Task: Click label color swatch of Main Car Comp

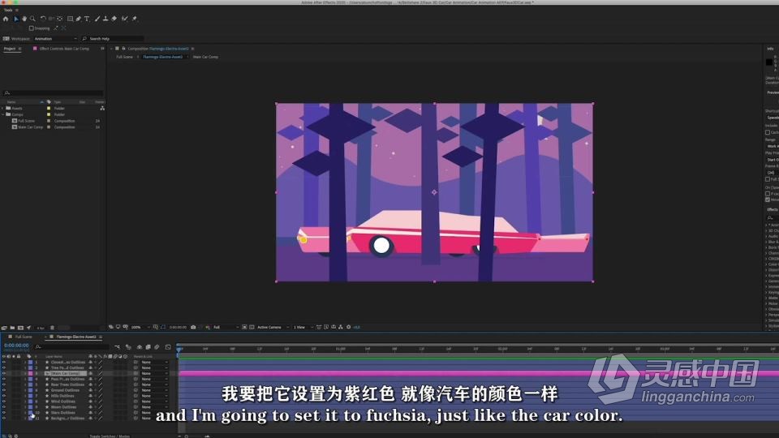Action: (30, 373)
